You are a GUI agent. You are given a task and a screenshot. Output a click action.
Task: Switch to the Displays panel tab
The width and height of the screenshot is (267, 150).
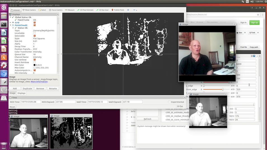coord(22,93)
